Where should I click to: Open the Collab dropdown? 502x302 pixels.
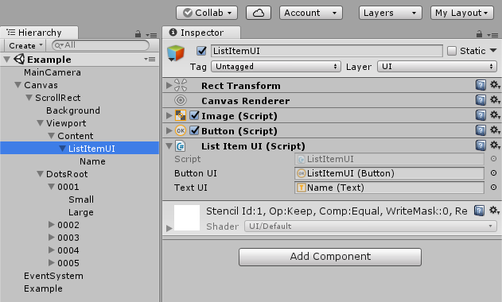tap(207, 13)
